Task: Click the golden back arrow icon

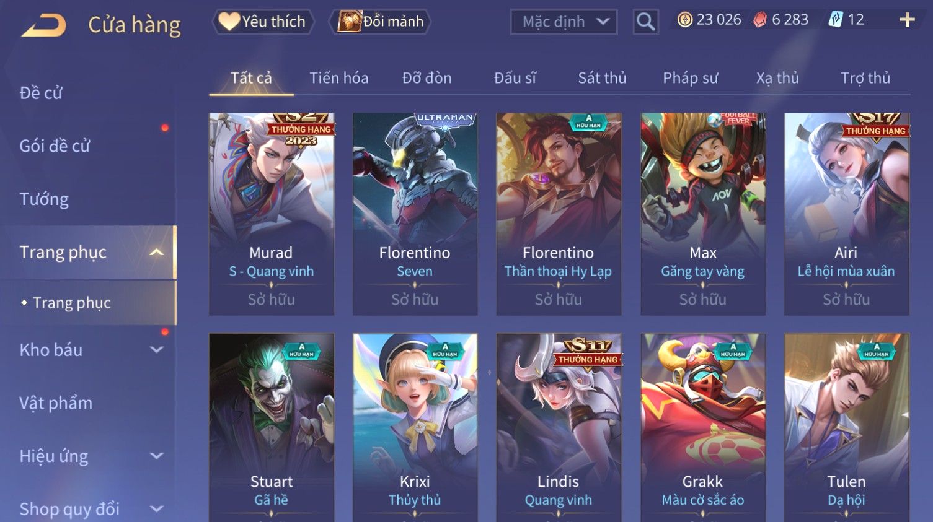Action: pyautogui.click(x=43, y=25)
